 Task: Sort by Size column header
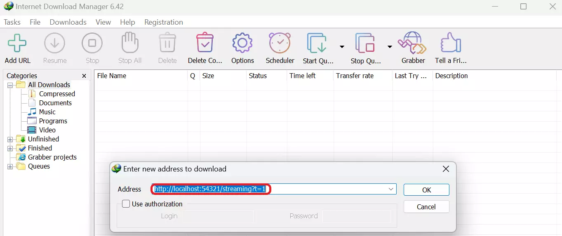click(x=223, y=76)
